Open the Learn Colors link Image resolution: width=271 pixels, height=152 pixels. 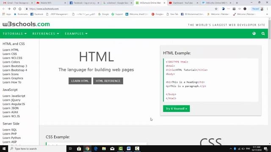click(11, 62)
